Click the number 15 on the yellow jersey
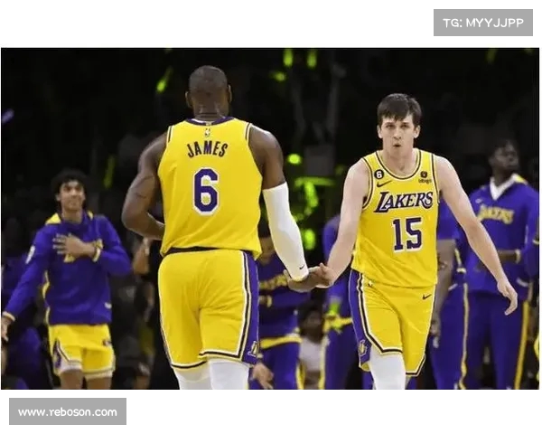The image size is (542, 434). 406,233
